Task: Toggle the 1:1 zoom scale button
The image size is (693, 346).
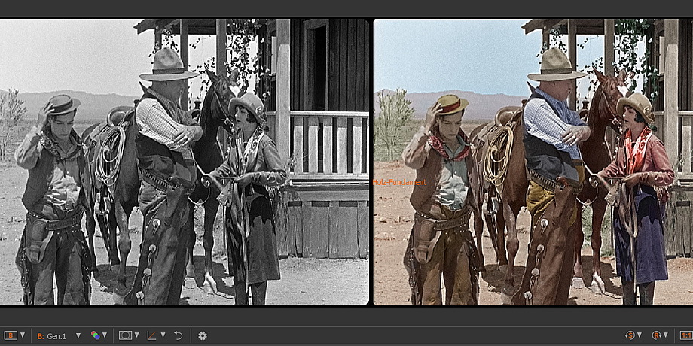Action: (x=685, y=335)
